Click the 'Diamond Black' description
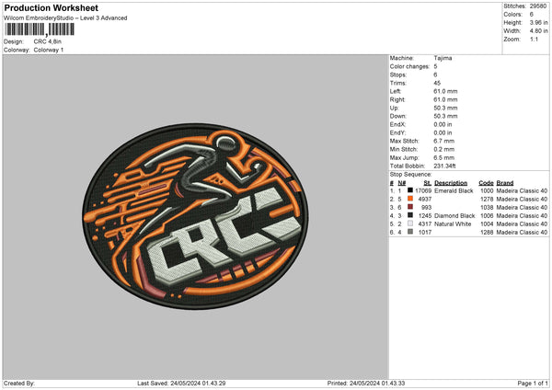Image resolution: width=552 pixels, height=390 pixels. (x=454, y=216)
